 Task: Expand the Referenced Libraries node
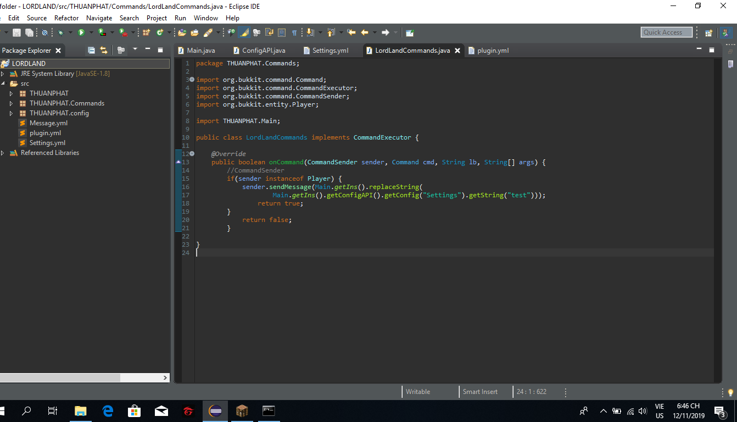click(3, 153)
